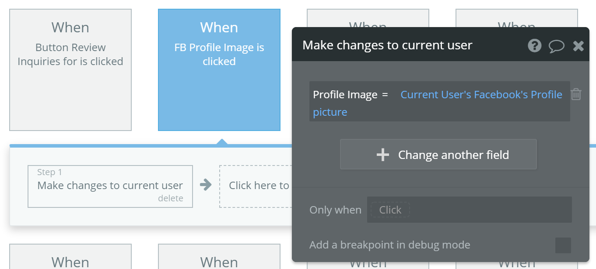Image resolution: width=596 pixels, height=269 pixels.
Task: Close the Make changes to current user panel
Action: (578, 46)
